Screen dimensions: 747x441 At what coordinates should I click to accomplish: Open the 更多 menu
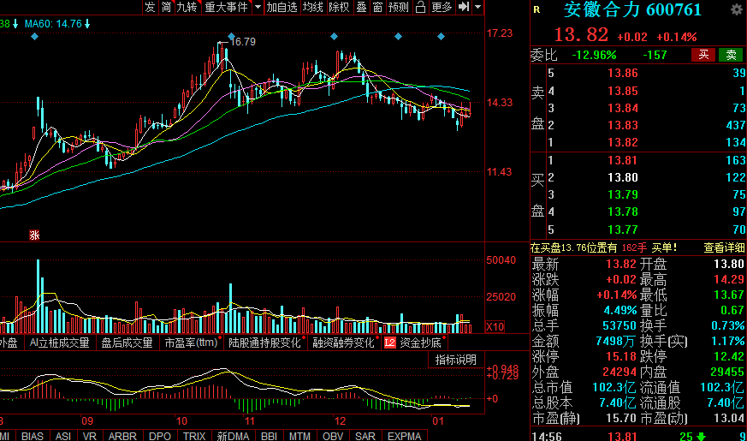(x=442, y=7)
